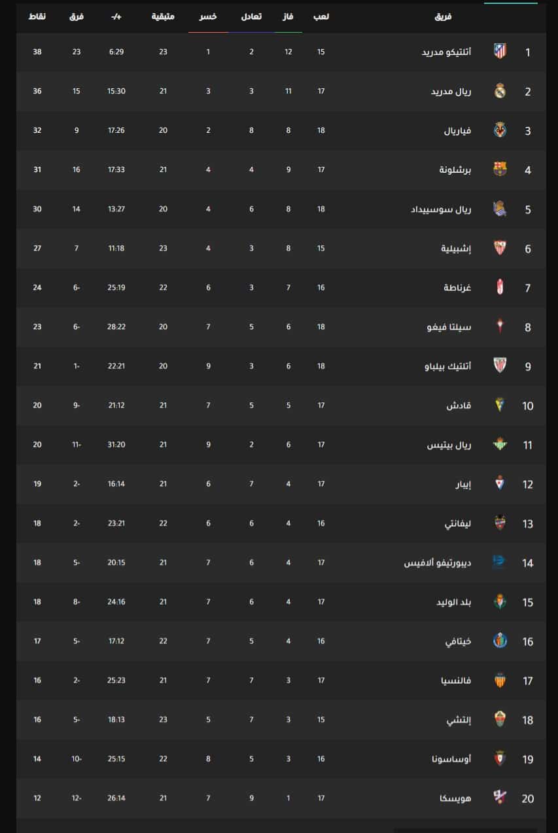This screenshot has height=833, width=558.
Task: Click the Deportivo Alavés blue logo
Action: 499,562
